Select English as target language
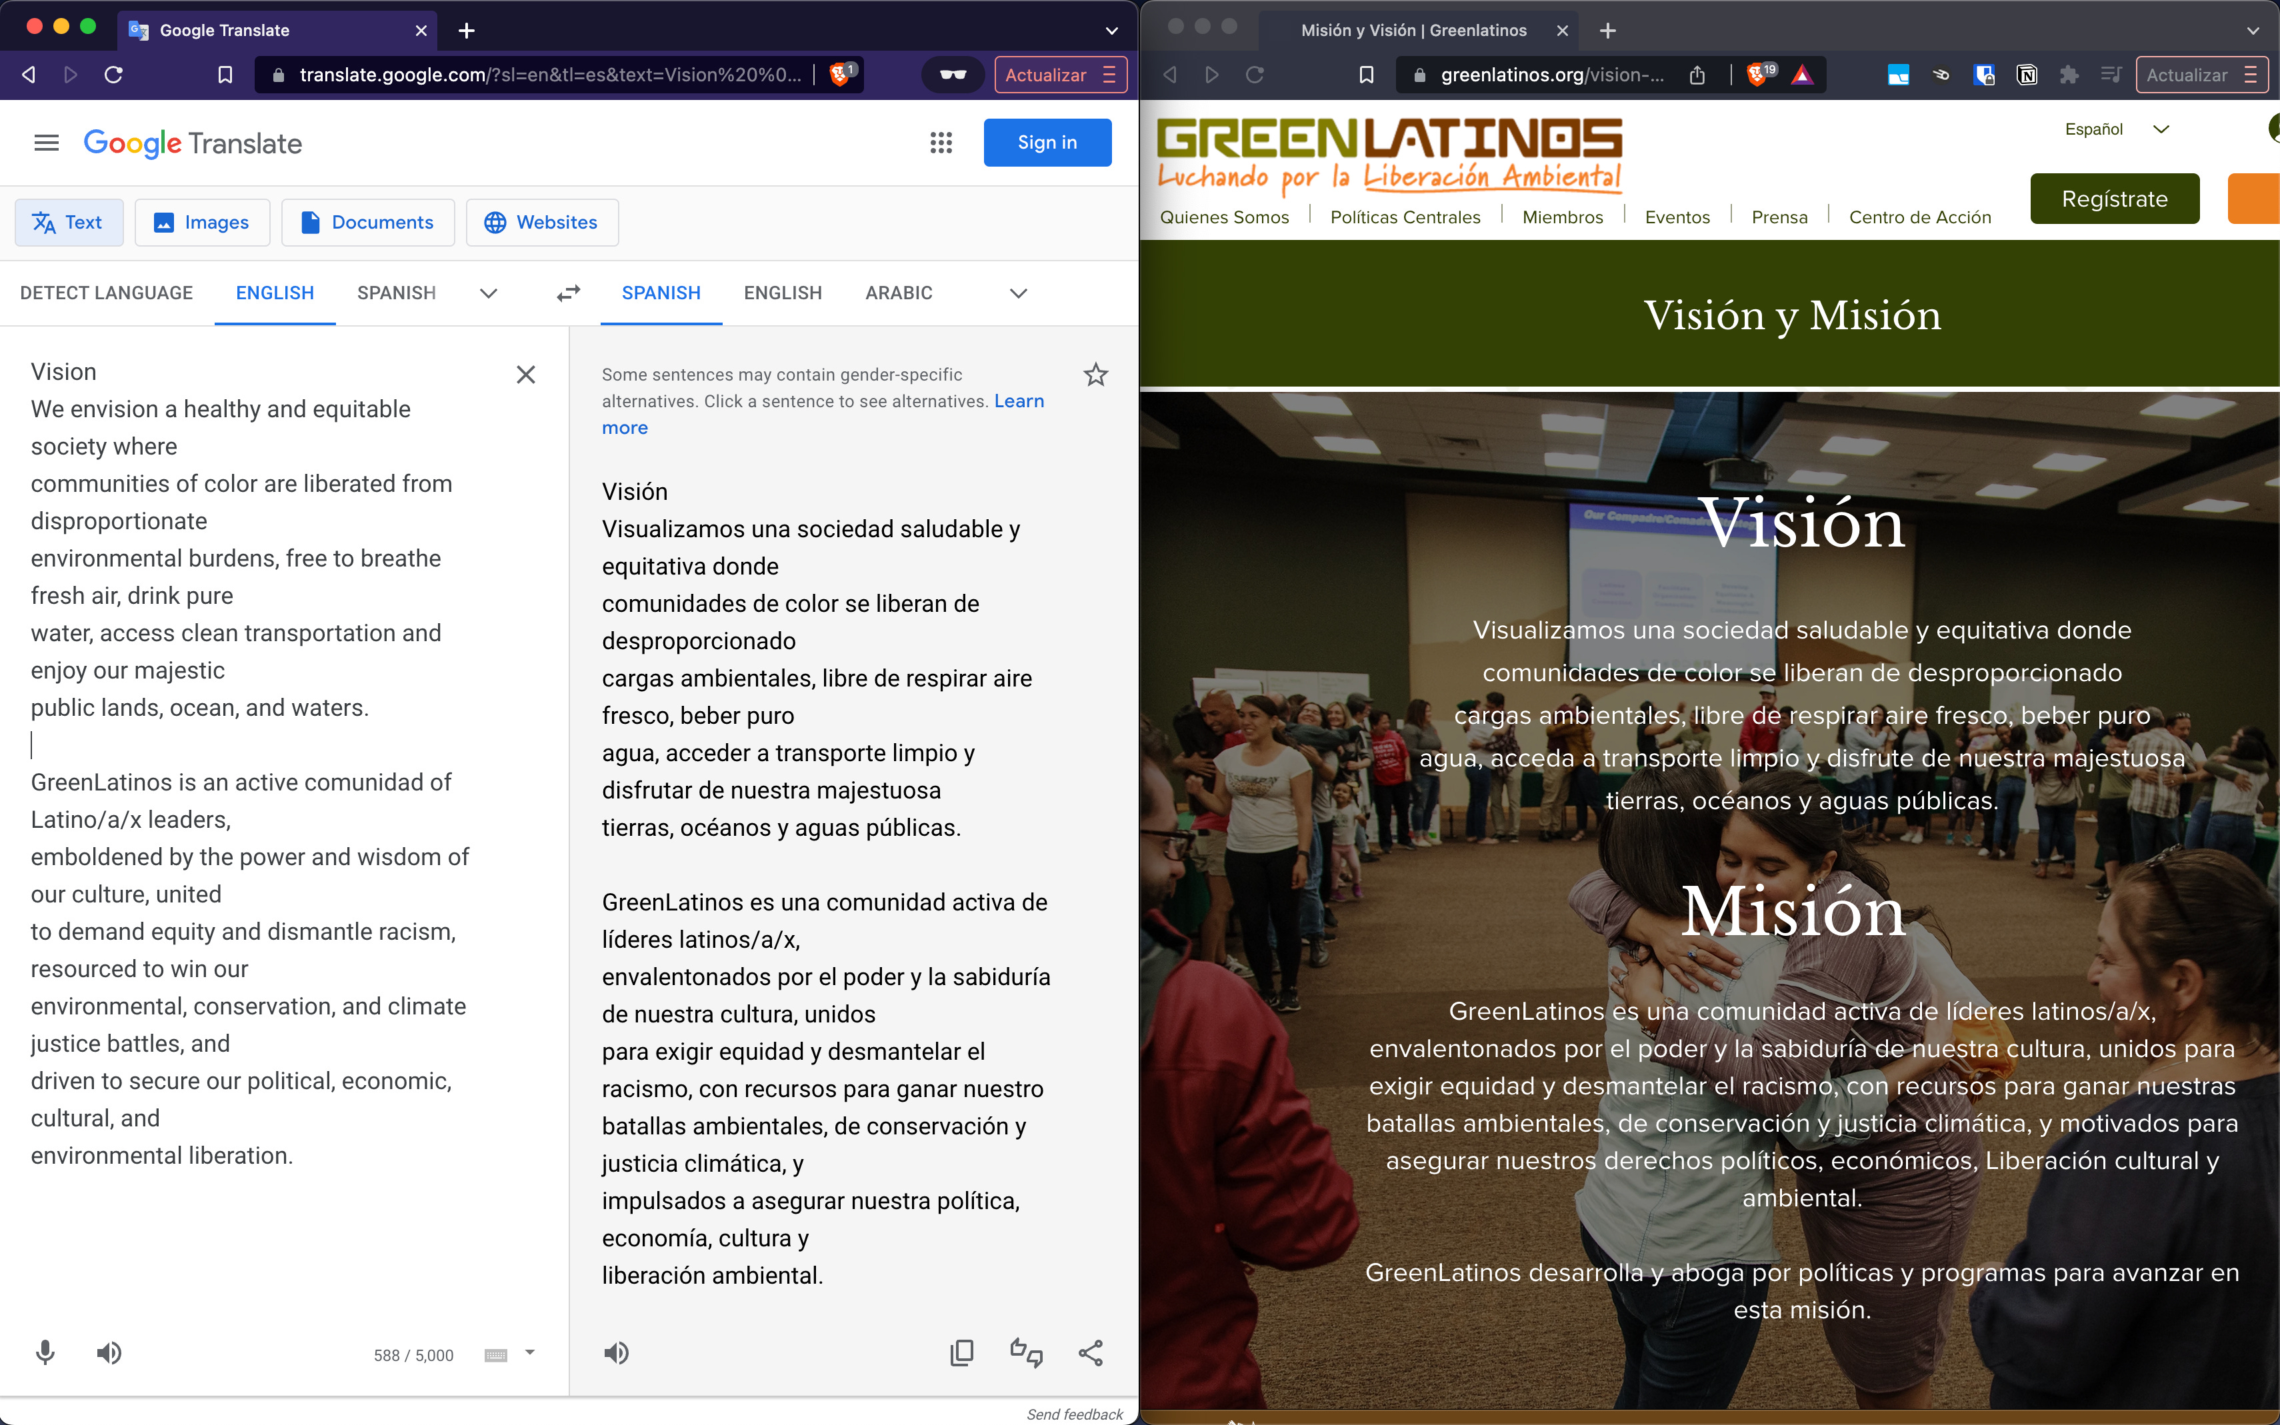 pyautogui.click(x=783, y=293)
